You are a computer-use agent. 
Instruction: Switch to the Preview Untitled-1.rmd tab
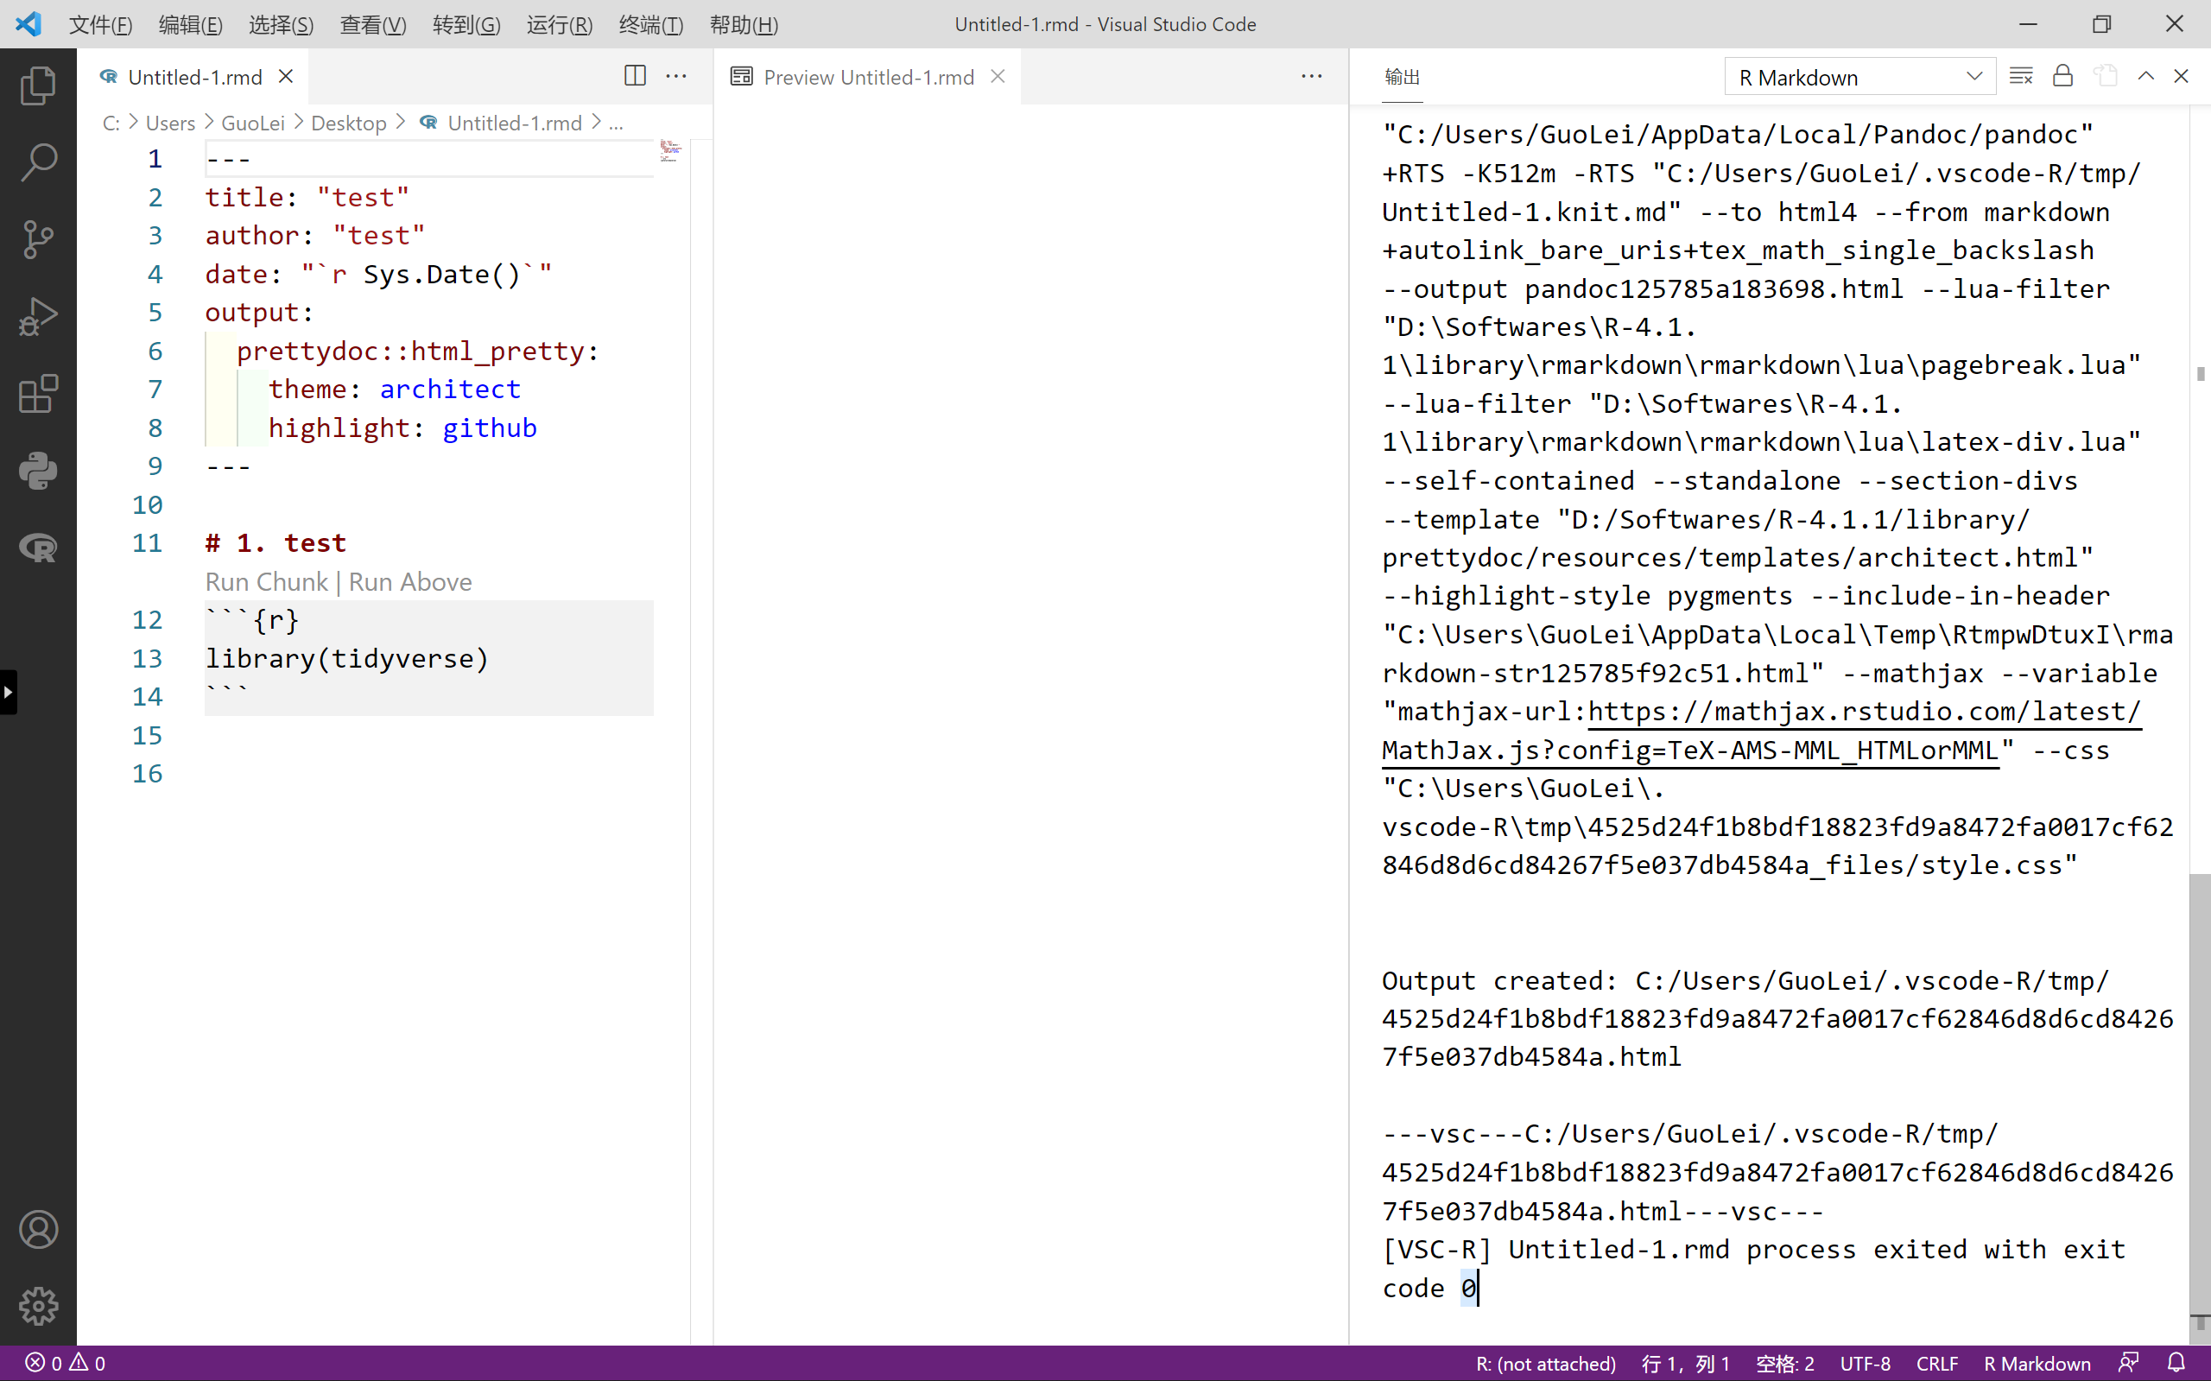coord(868,77)
